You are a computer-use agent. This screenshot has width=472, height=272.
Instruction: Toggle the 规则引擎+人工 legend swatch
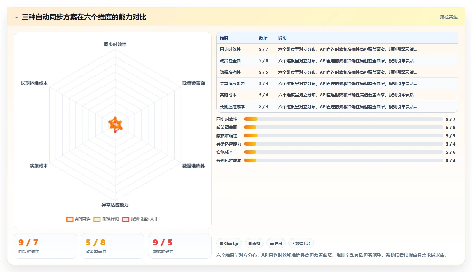pos(125,219)
